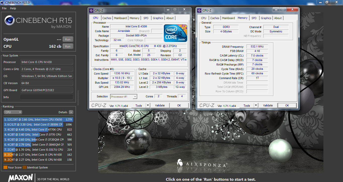
Task: Switch to Graphics tab in left CPU-Z
Action: click(x=158, y=18)
